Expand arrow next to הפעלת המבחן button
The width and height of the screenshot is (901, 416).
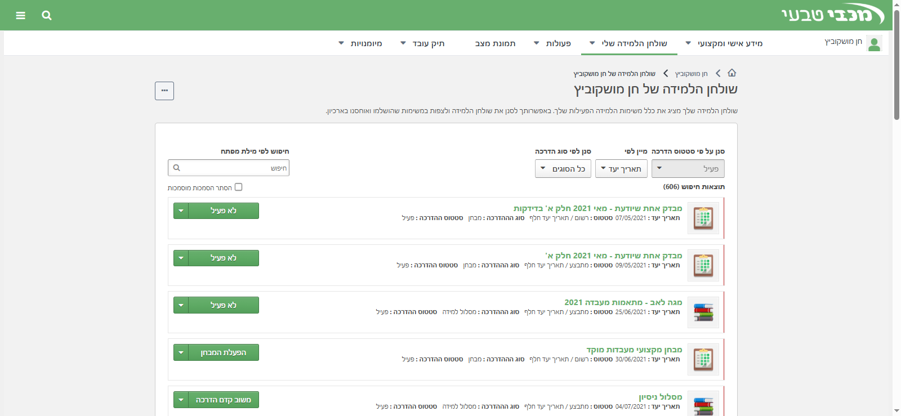181,352
